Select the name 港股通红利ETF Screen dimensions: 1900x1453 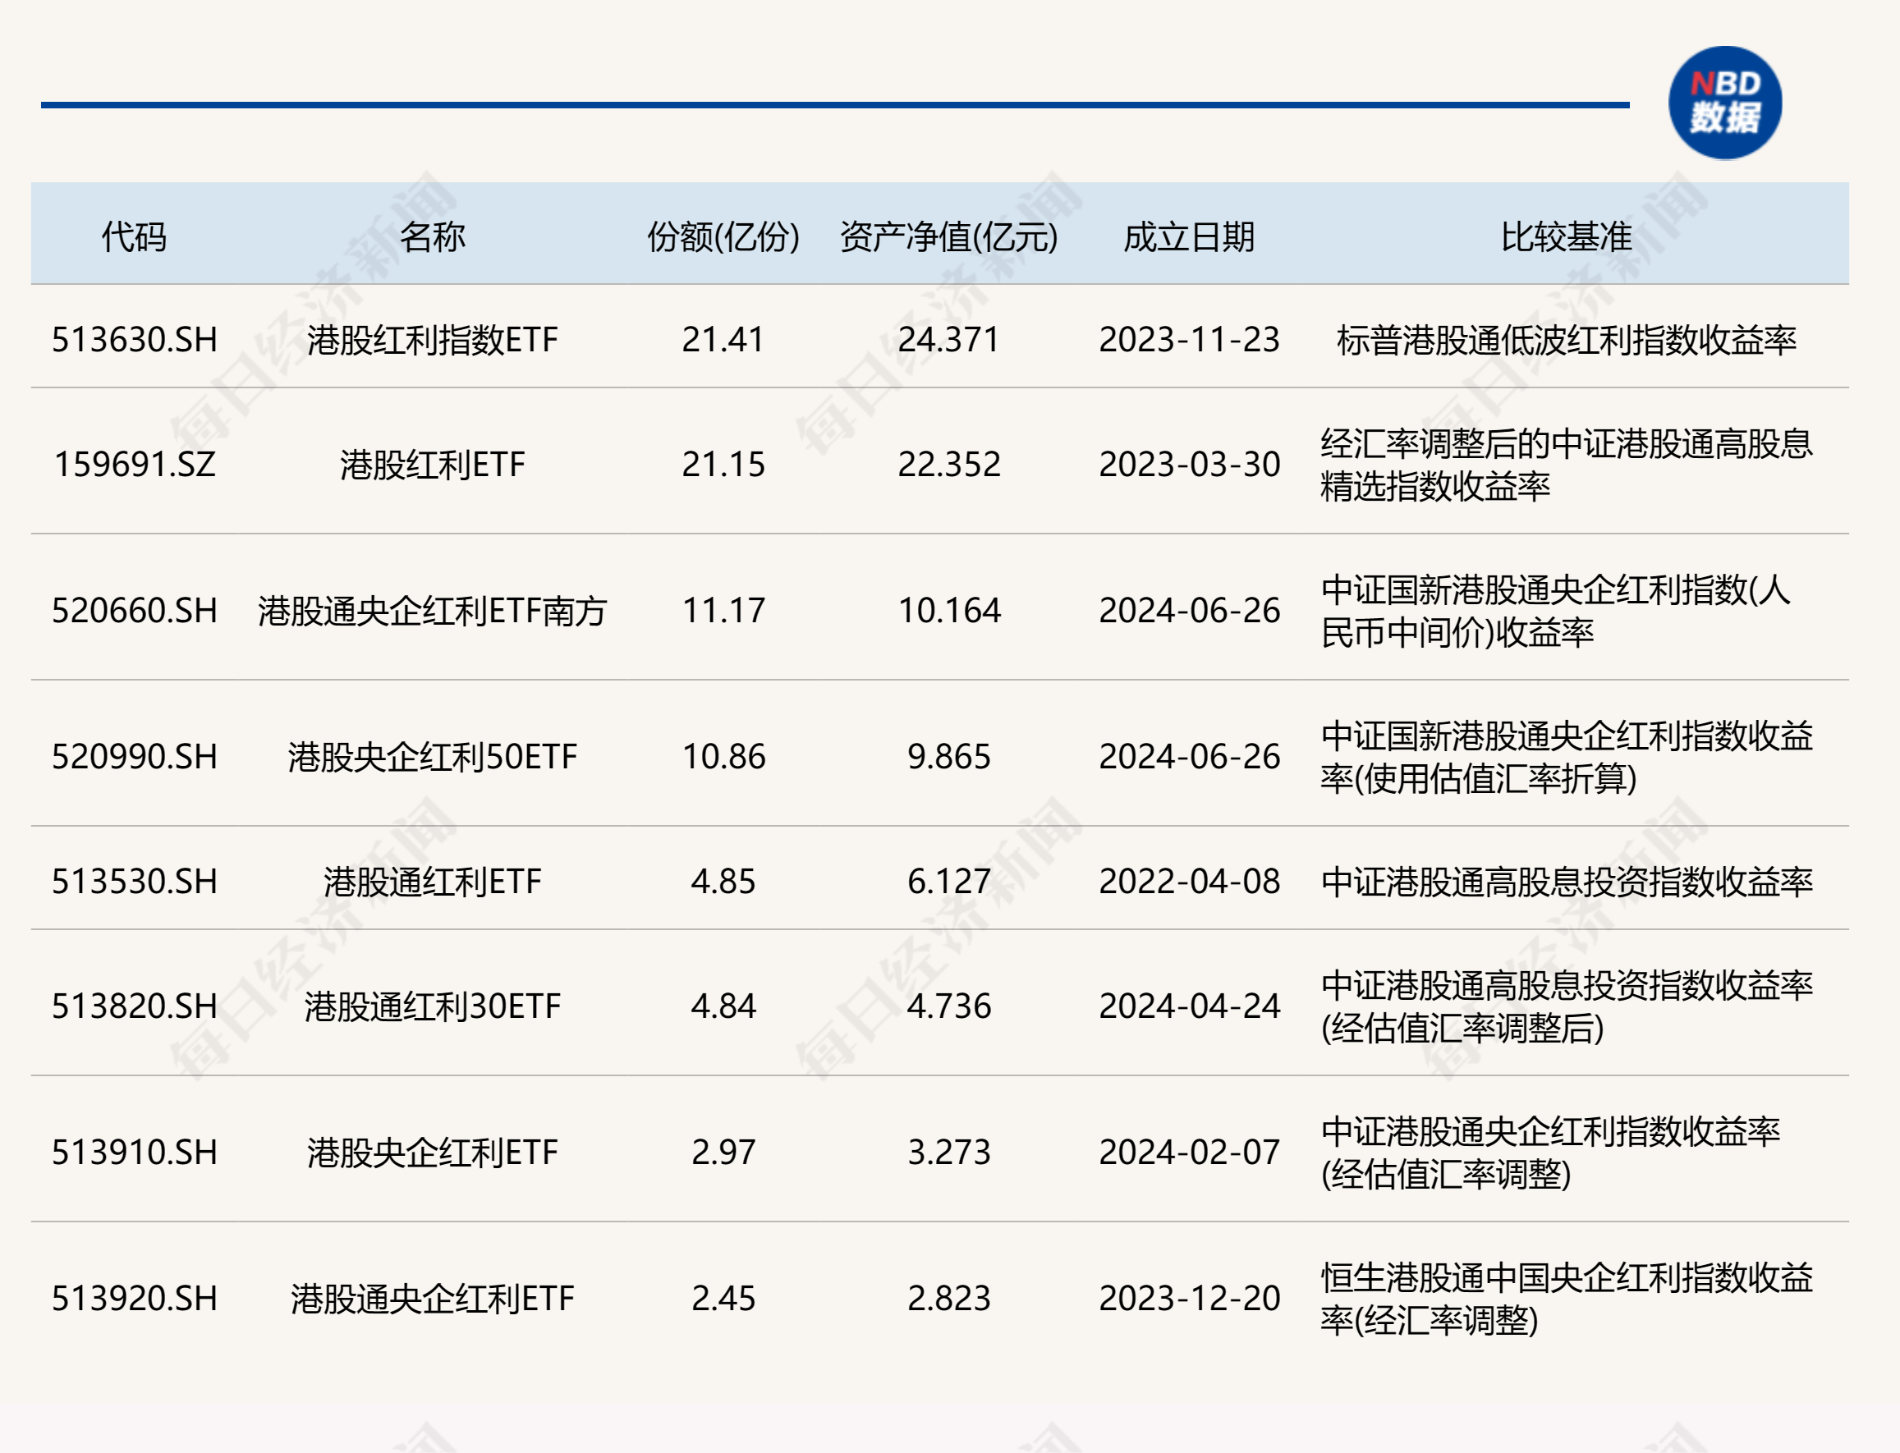point(433,882)
